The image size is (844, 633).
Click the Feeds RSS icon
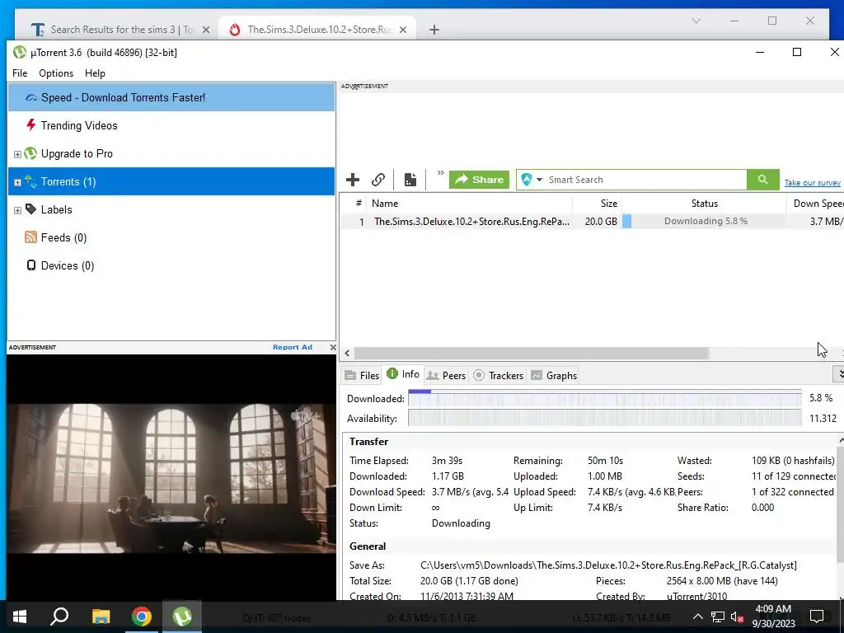tap(31, 237)
